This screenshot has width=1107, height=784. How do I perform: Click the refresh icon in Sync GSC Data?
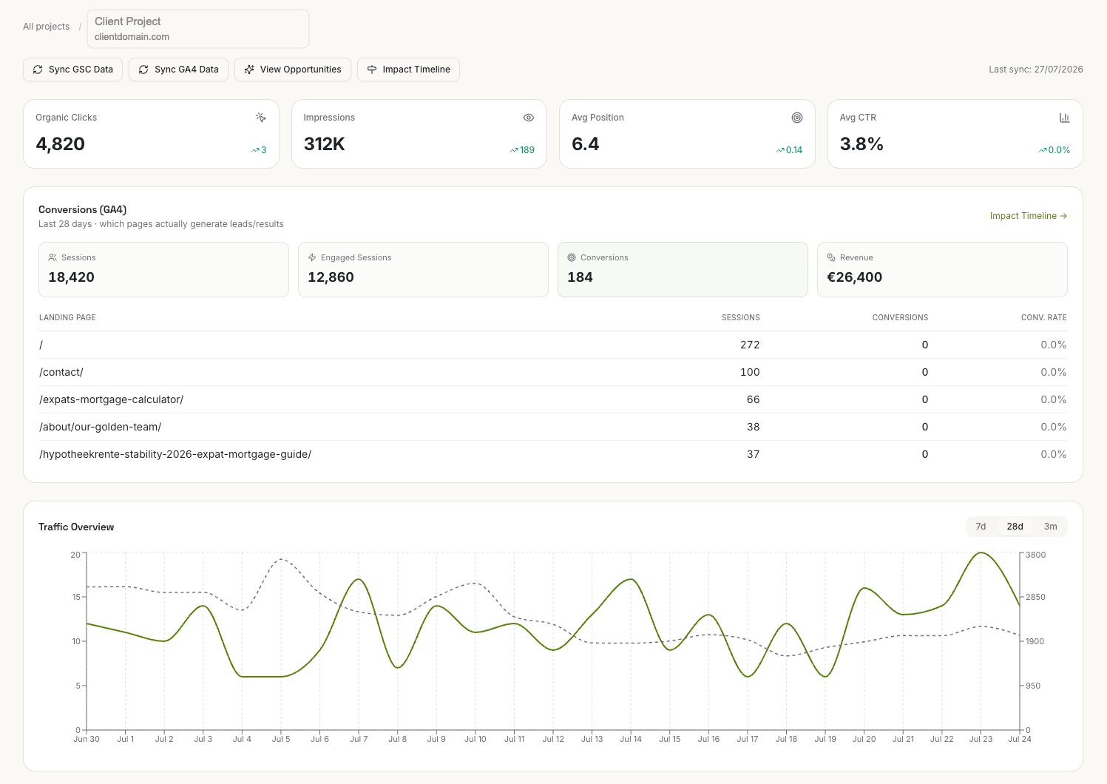(38, 70)
